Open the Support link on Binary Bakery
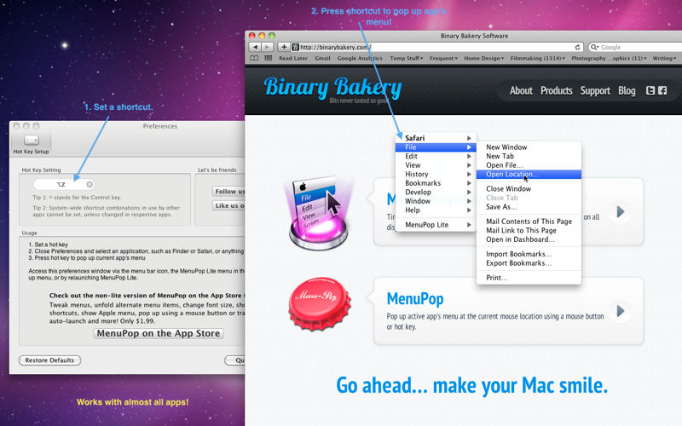 tap(595, 90)
